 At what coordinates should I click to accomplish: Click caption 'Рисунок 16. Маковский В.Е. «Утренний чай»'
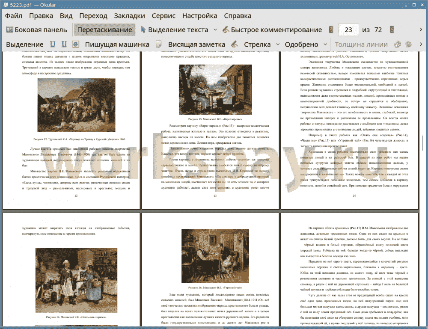coord(215,288)
